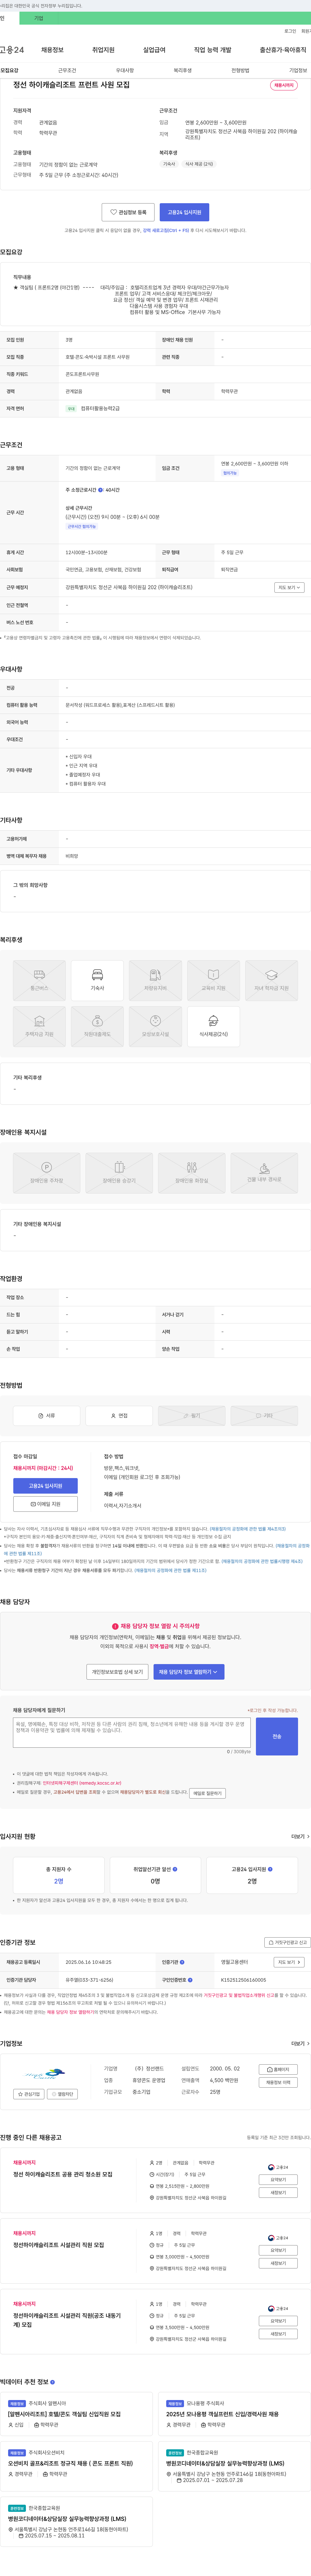
Task: Click 요약보기 for 시설관리 직원 모집 posting
Action: 278,2250
